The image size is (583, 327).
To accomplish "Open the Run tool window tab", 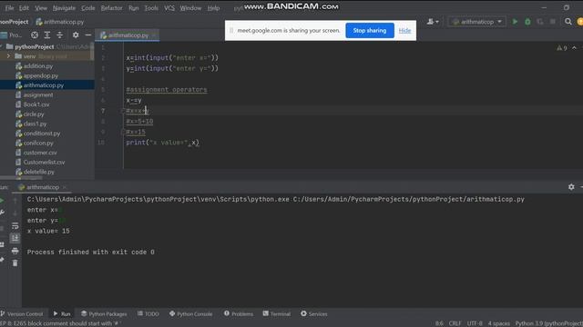I will (62, 314).
